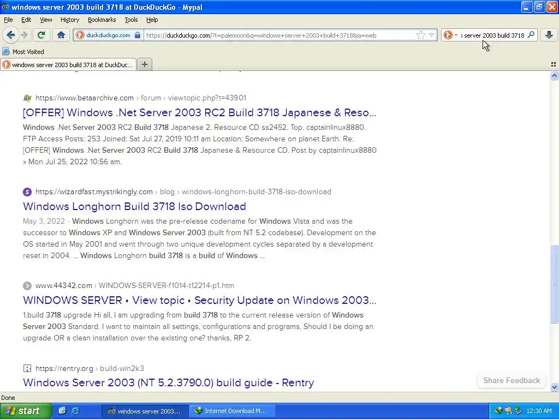
Task: Open the Windows Start menu
Action: tap(26, 411)
